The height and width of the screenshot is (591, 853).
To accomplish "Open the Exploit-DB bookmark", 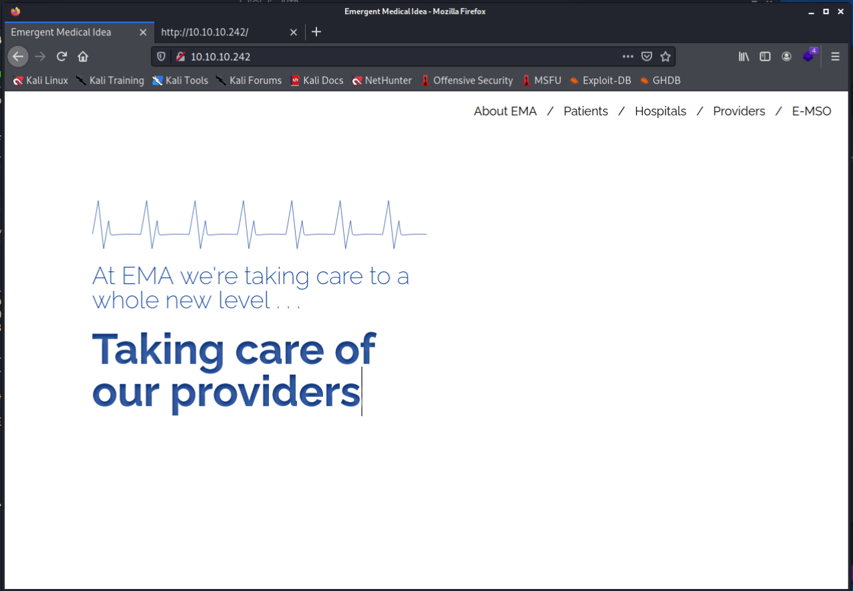I will tap(600, 81).
